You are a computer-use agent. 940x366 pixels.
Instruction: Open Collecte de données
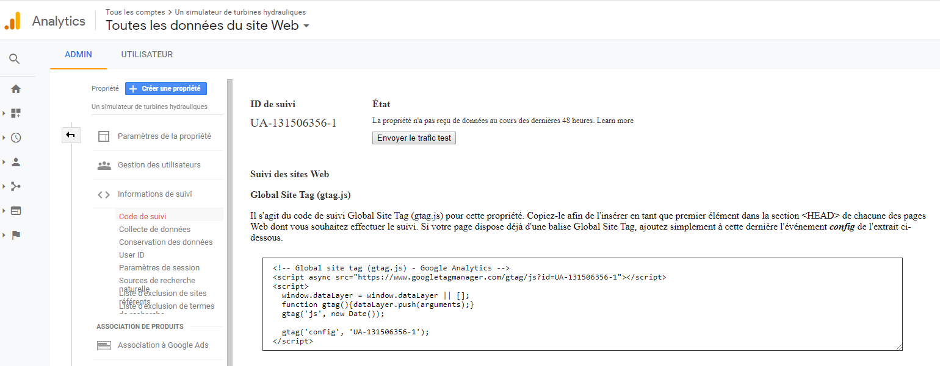coord(154,229)
